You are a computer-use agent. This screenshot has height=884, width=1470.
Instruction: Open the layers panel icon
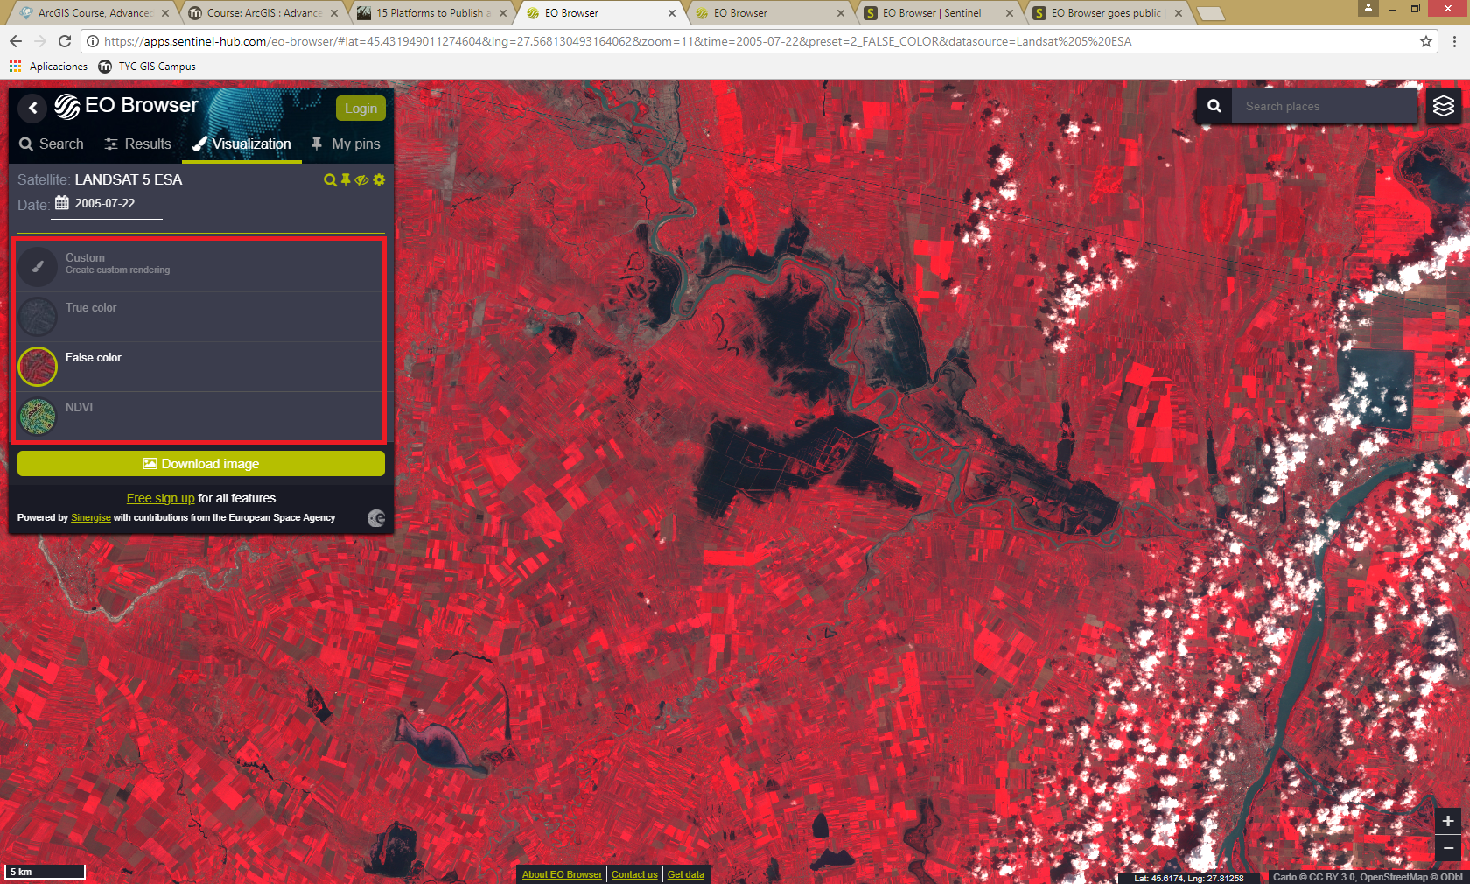pos(1444,106)
